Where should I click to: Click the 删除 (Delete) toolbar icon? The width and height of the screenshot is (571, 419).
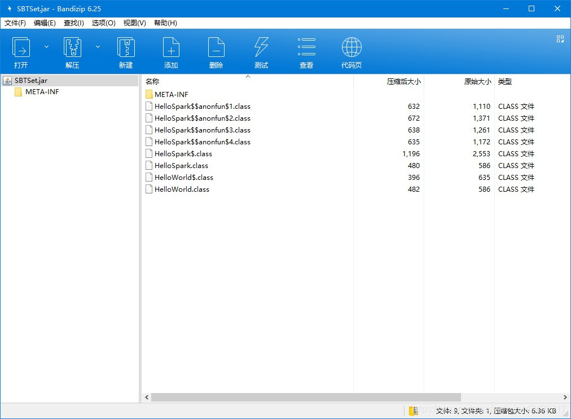pyautogui.click(x=216, y=47)
